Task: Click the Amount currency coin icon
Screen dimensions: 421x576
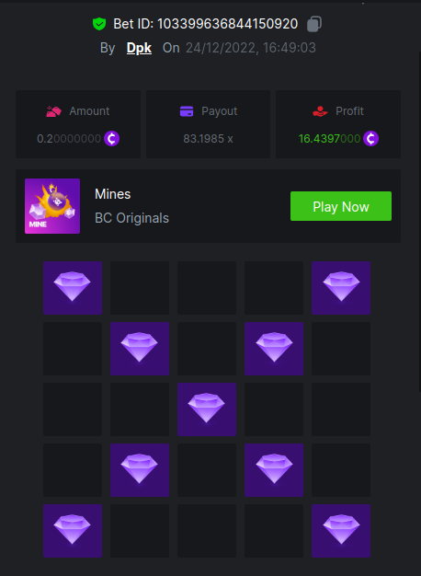Action: pyautogui.click(x=111, y=139)
